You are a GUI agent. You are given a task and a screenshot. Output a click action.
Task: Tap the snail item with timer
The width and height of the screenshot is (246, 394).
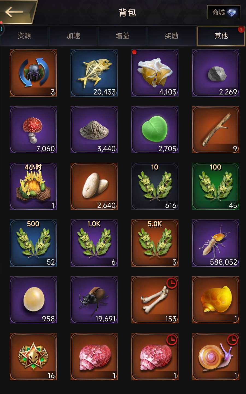pyautogui.click(x=216, y=357)
